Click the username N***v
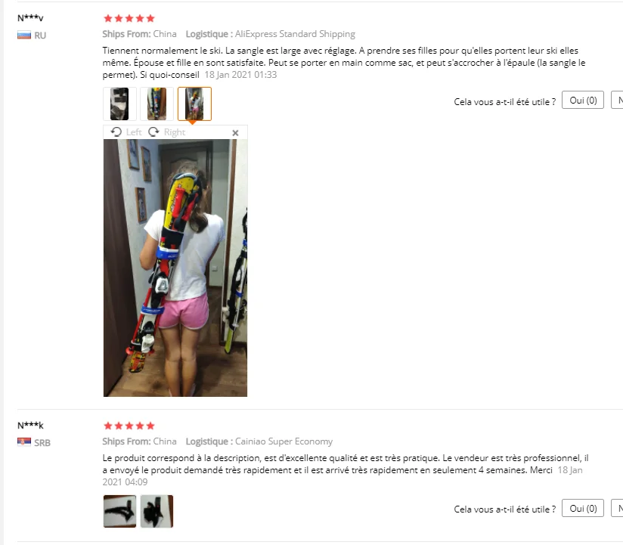 30,18
